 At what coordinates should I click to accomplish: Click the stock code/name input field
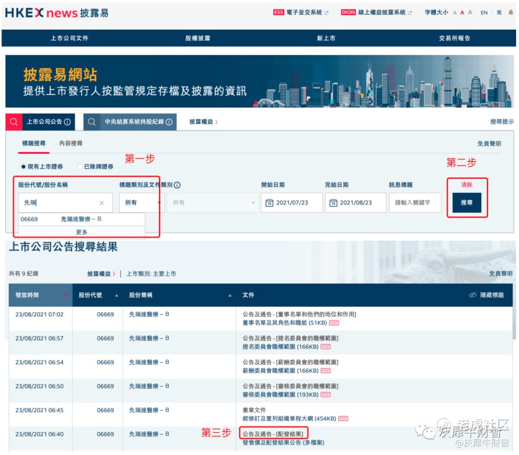click(x=65, y=203)
